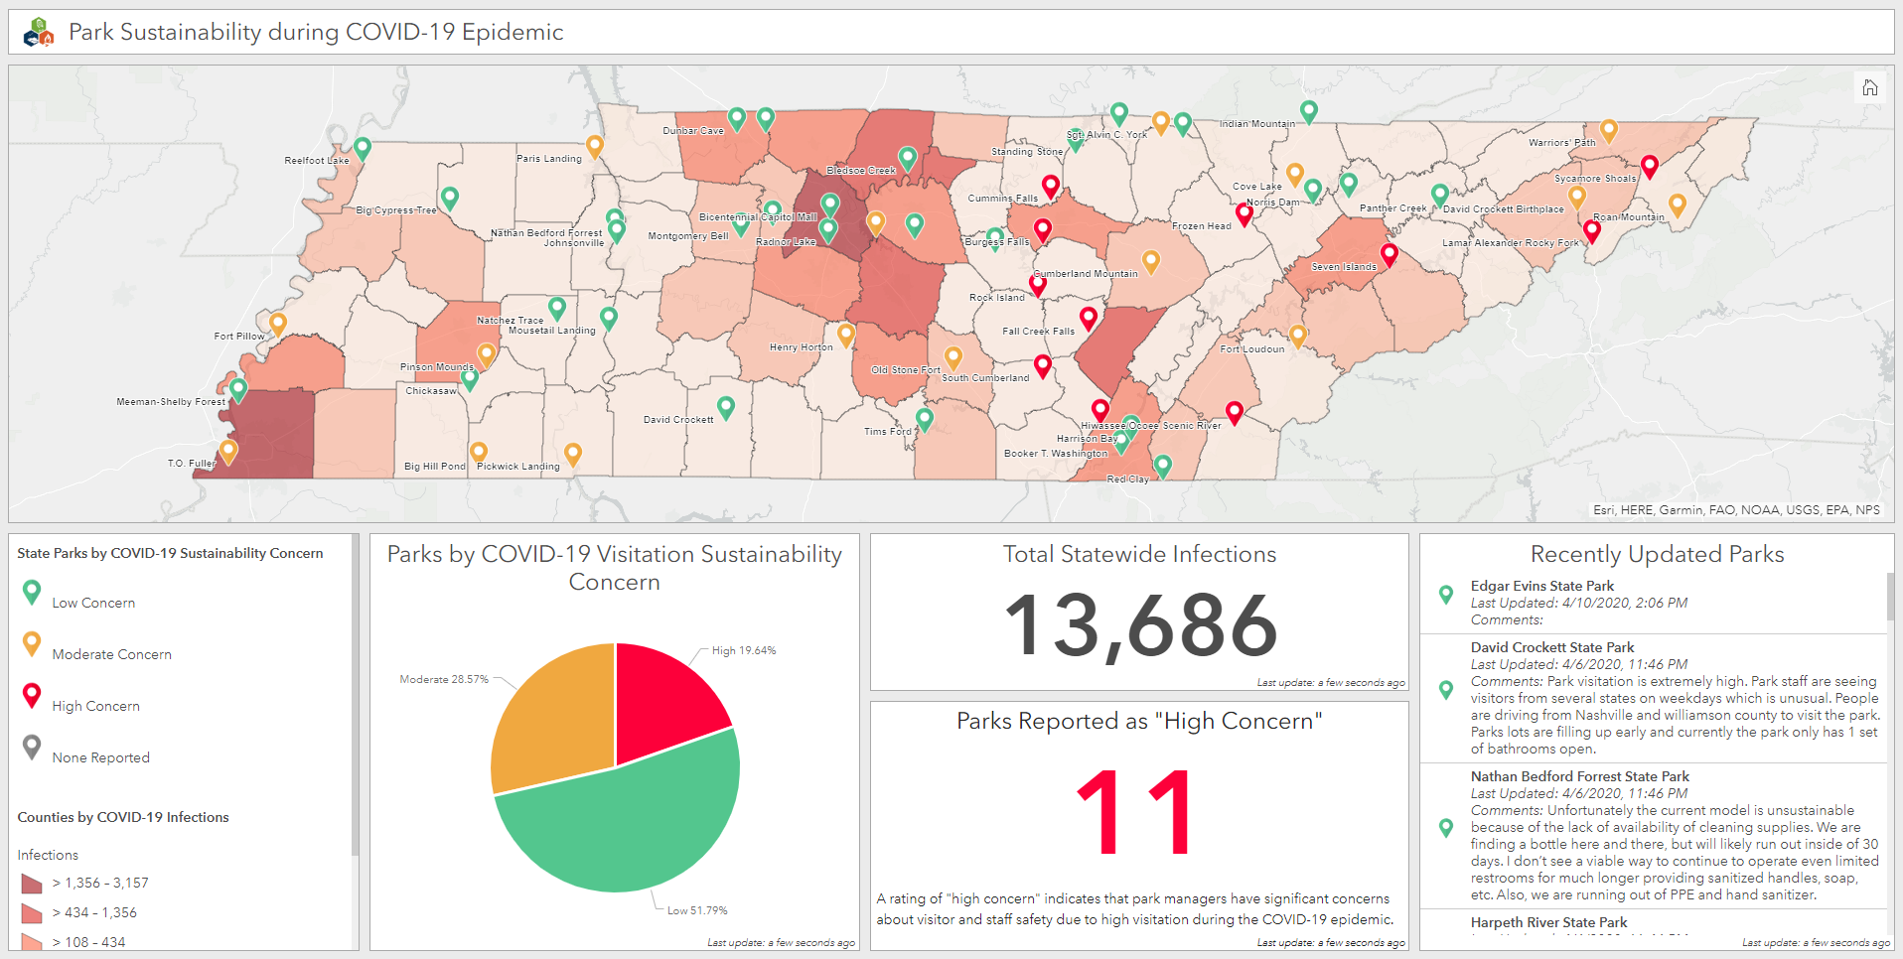Click the Low Concern legend pin icon

coord(32,593)
